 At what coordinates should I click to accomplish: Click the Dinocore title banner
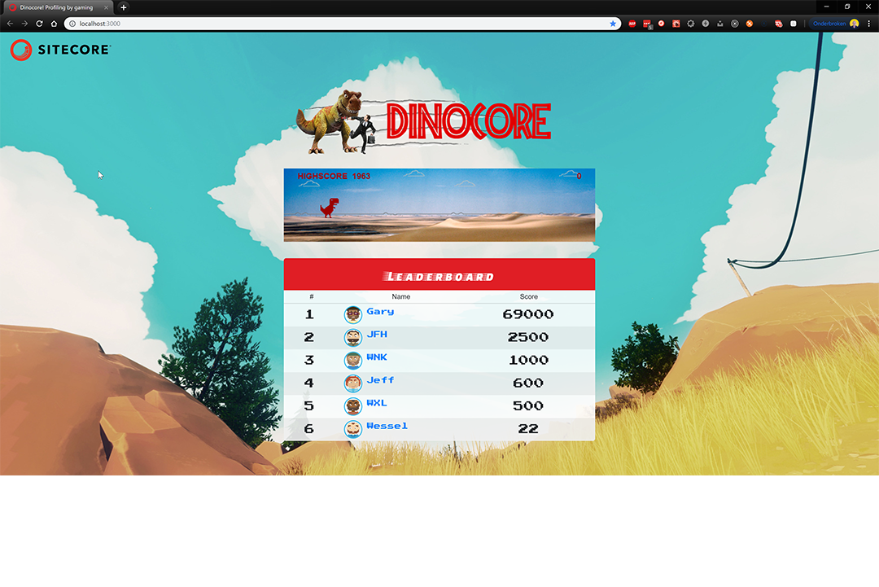[424, 122]
